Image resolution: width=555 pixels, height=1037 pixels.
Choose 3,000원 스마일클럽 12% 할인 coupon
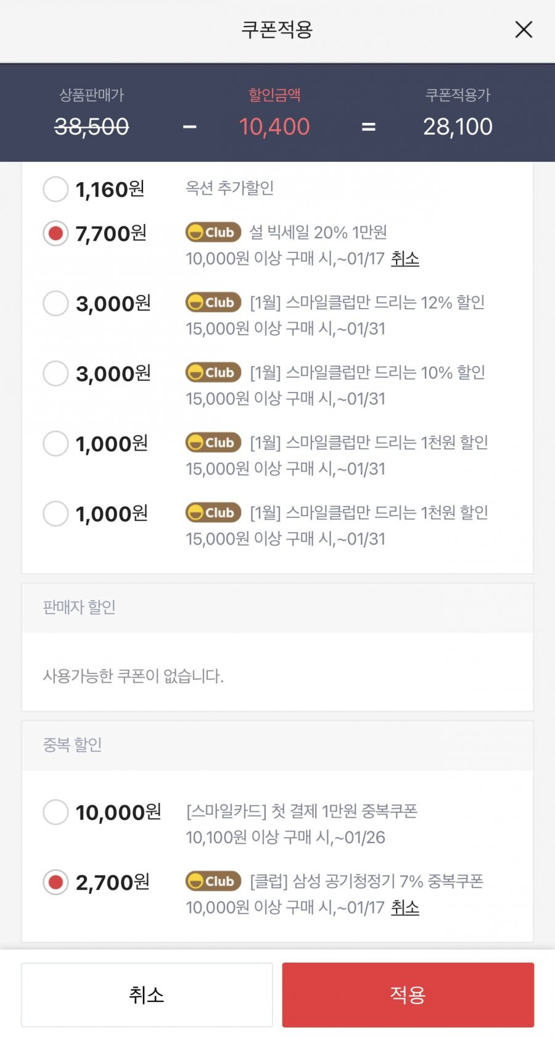click(55, 303)
